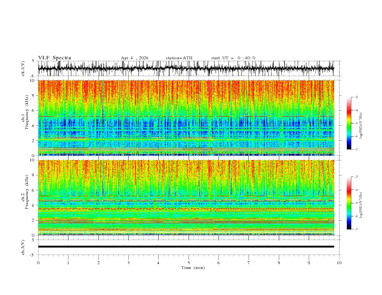Click the time axis tick label '9'
The width and height of the screenshot is (382, 295).
(x=309, y=263)
